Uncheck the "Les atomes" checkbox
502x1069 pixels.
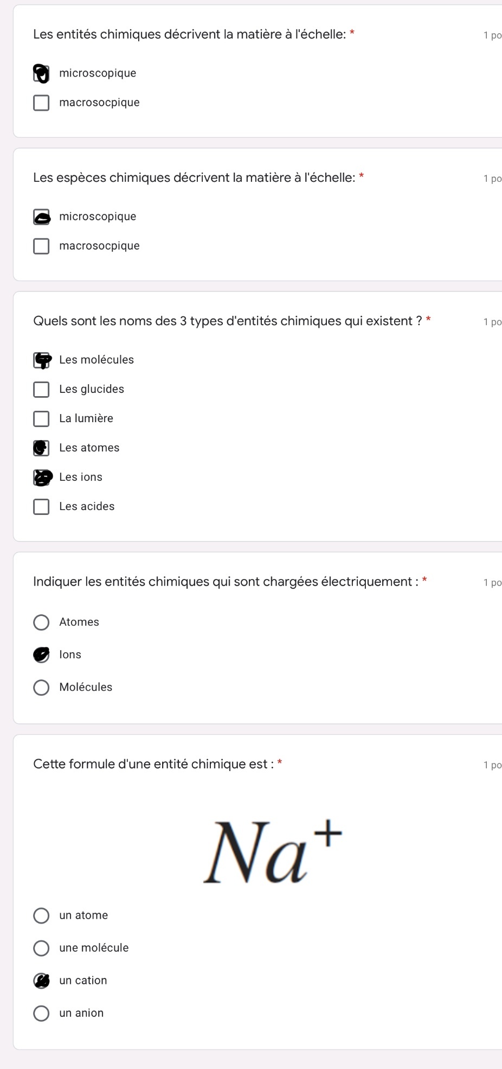[41, 448]
